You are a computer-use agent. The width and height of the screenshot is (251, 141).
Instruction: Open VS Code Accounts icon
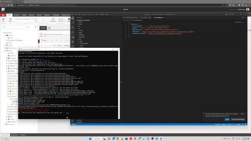coord(73,121)
